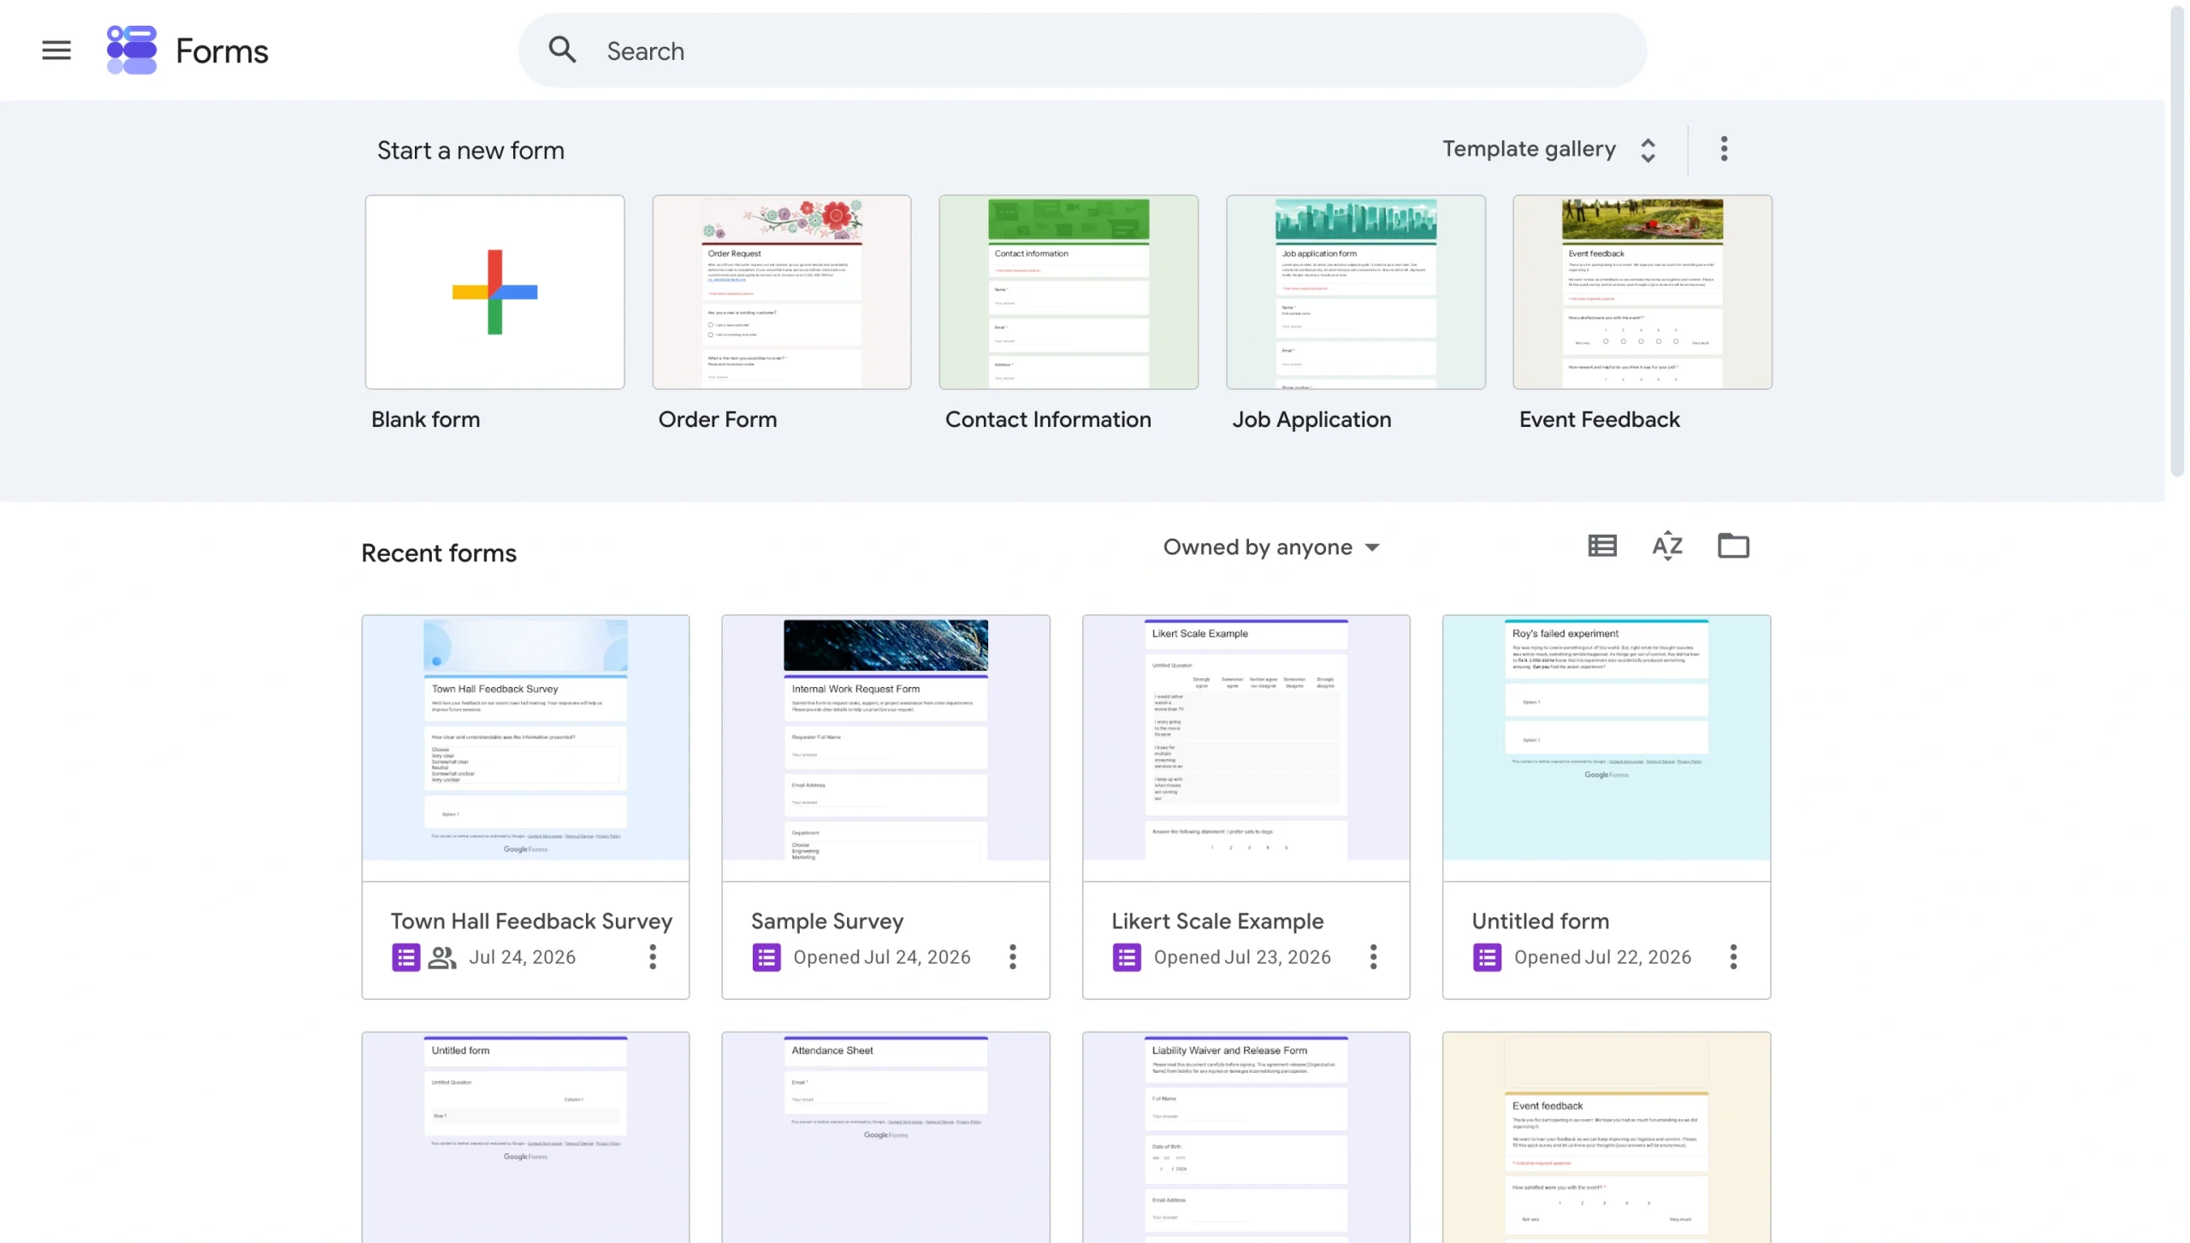Open more options for Sample Survey
2190x1243 pixels.
click(x=1013, y=957)
